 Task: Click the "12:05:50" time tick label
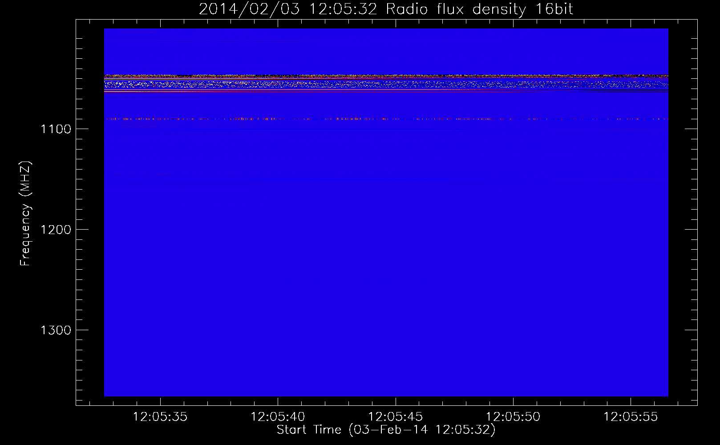[x=513, y=417]
